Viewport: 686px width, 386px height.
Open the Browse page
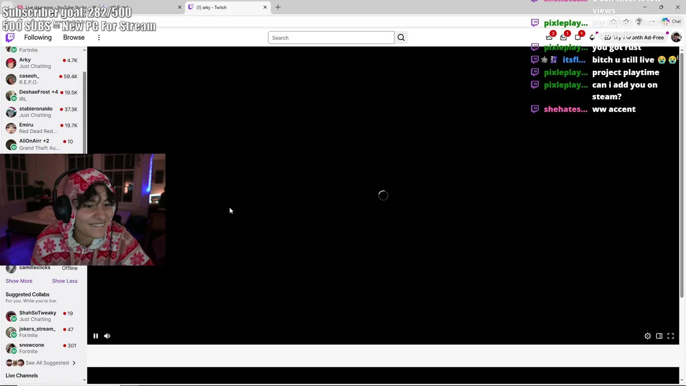[73, 38]
